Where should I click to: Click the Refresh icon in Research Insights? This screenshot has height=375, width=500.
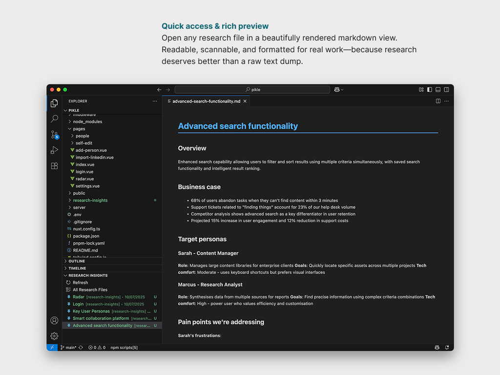[80, 282]
